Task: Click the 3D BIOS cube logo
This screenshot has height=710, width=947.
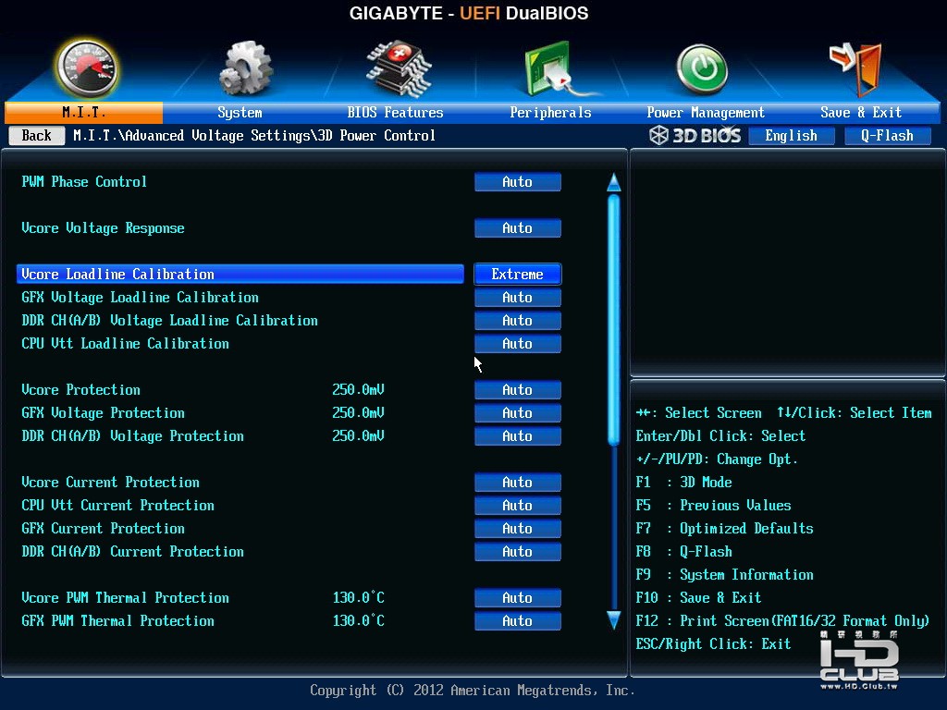Action: click(x=658, y=135)
